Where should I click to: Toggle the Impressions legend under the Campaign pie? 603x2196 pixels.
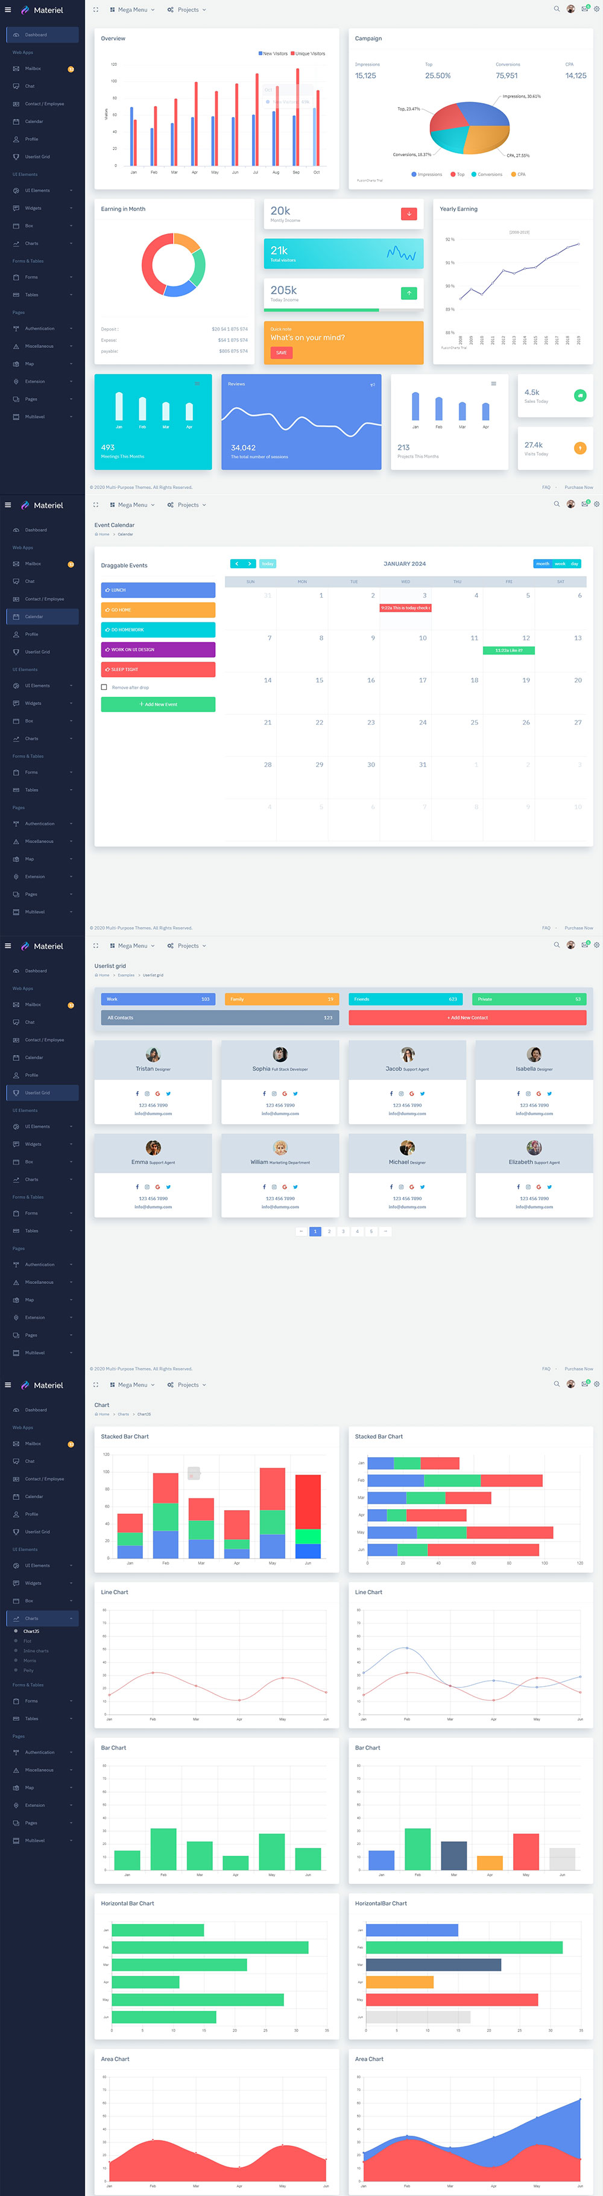click(x=428, y=175)
